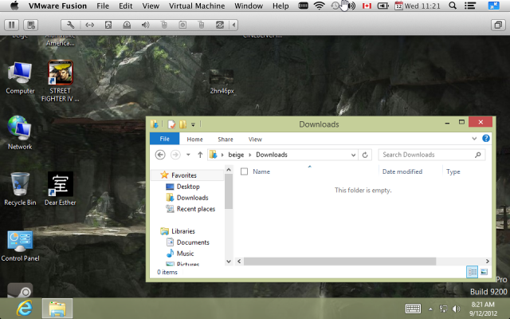Open Downloads in the navigation pane
Image resolution: width=510 pixels, height=319 pixels.
coord(192,198)
